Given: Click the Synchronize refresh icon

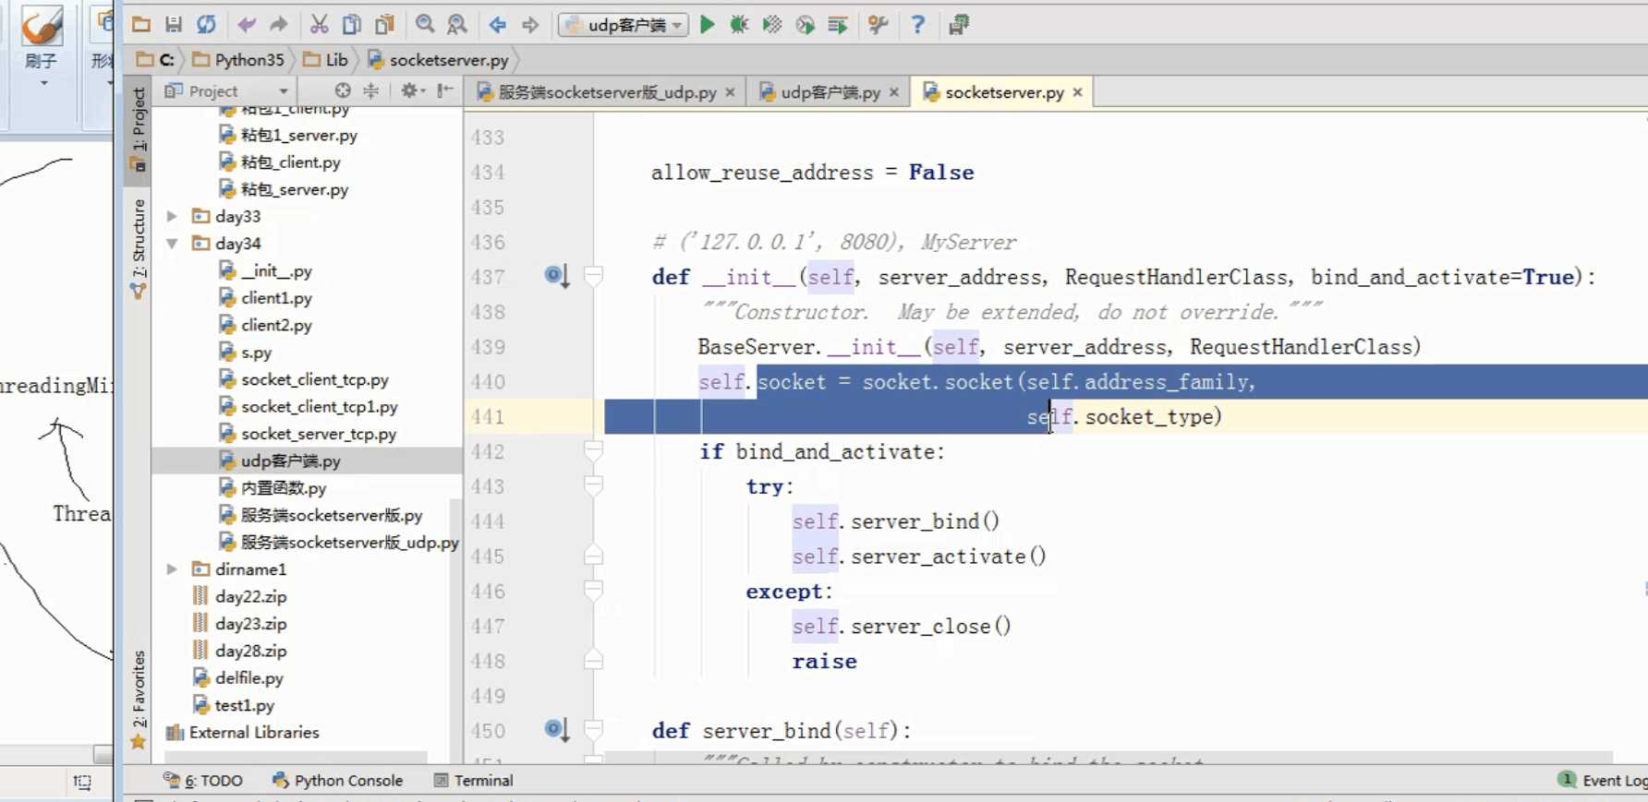Looking at the screenshot, I should [x=206, y=25].
